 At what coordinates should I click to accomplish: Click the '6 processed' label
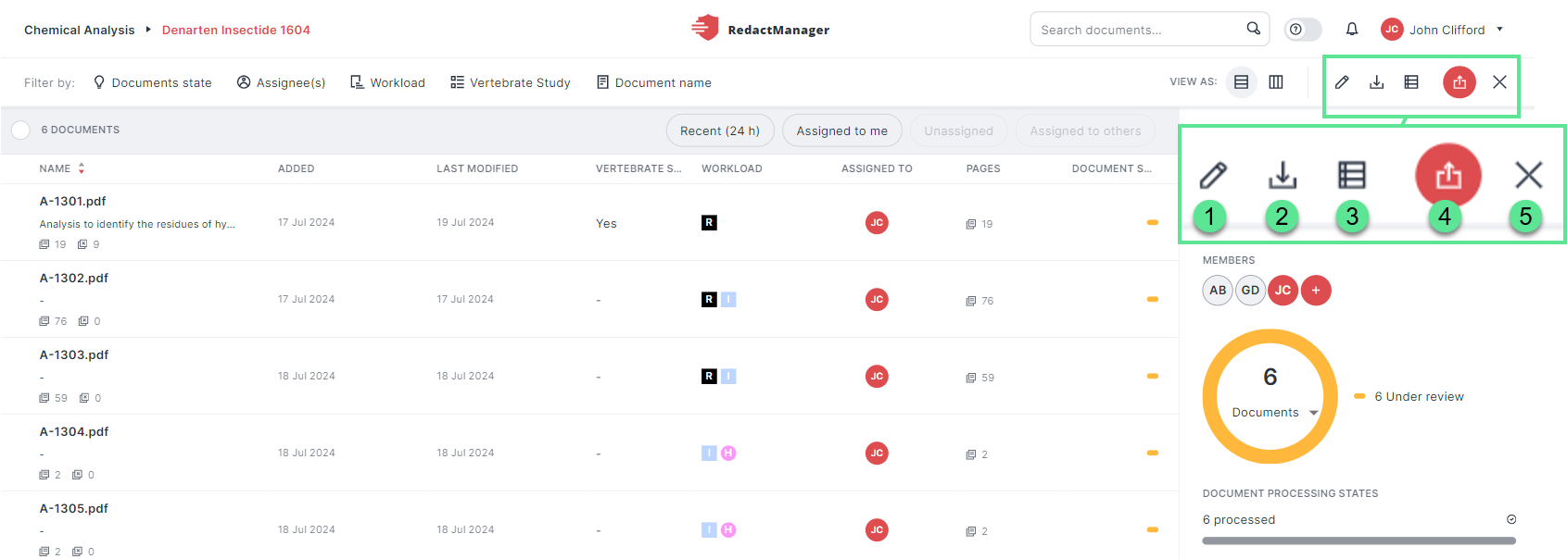pyautogui.click(x=1239, y=519)
